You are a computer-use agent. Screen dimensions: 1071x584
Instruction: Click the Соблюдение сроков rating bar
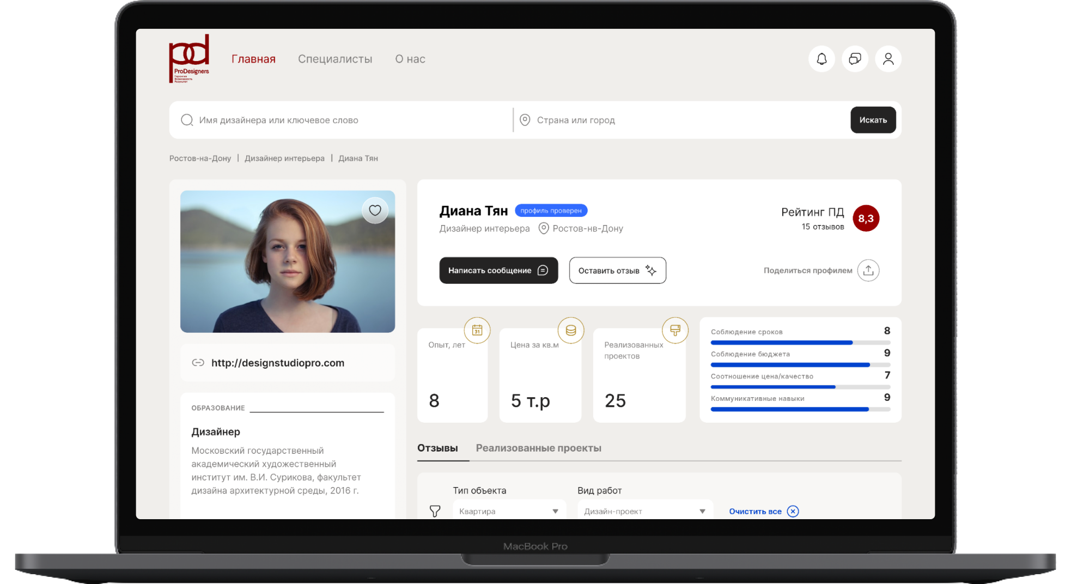(x=800, y=343)
